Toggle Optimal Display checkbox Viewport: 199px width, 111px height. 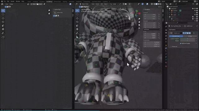(x=181, y=43)
